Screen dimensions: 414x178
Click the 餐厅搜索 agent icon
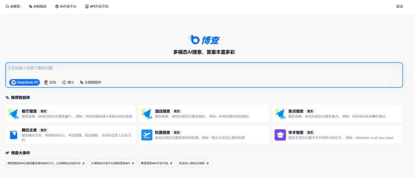tap(14, 114)
